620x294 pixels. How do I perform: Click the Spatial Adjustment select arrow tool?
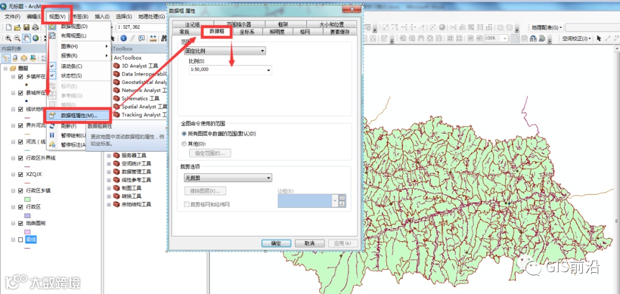[599, 38]
